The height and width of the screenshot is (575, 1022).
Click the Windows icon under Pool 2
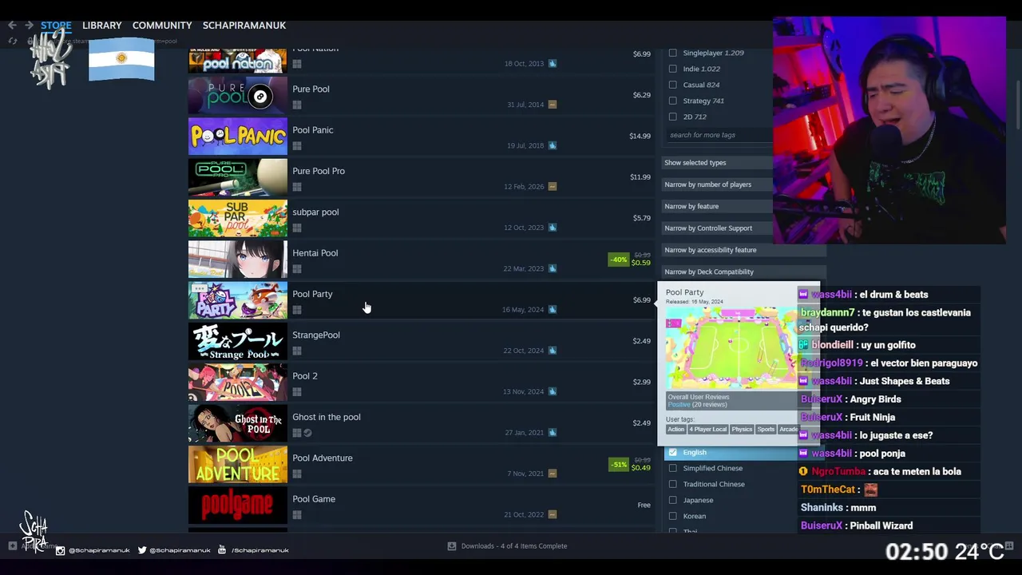(297, 391)
